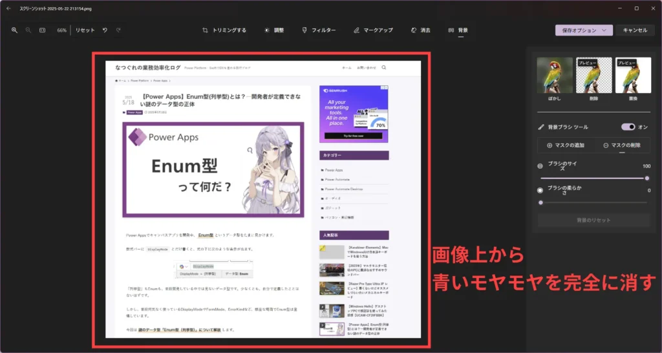Click the pencil icon beside 背景ブラシ ツール
The width and height of the screenshot is (662, 353).
(541, 127)
